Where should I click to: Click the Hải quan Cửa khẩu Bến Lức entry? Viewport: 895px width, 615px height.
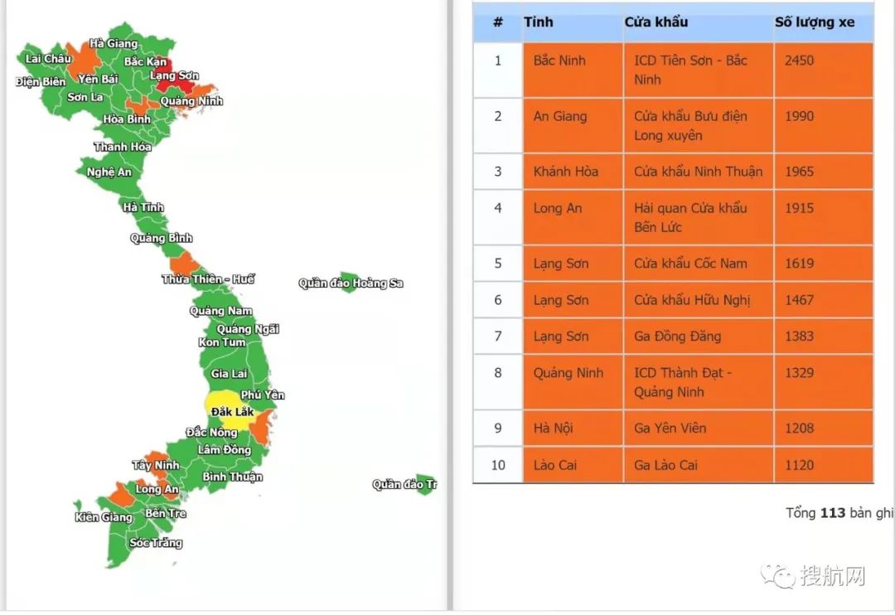tap(690, 217)
